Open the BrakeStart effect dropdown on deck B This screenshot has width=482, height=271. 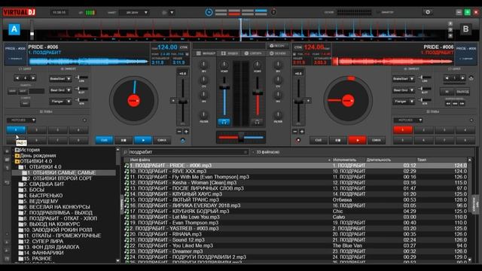pyautogui.click(x=404, y=78)
